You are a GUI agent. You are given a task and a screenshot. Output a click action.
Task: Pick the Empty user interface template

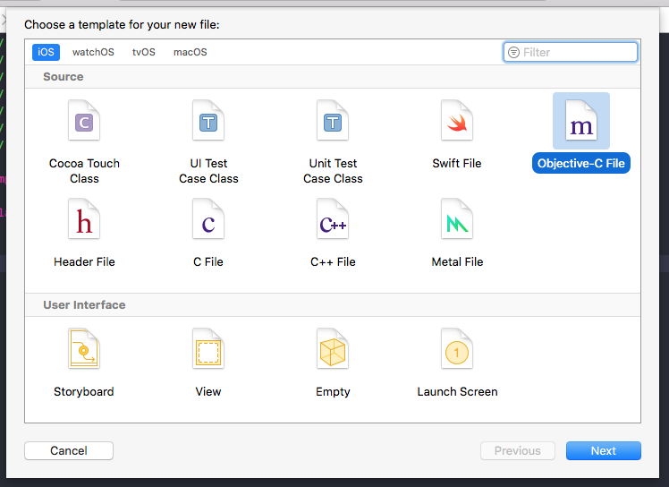333,349
